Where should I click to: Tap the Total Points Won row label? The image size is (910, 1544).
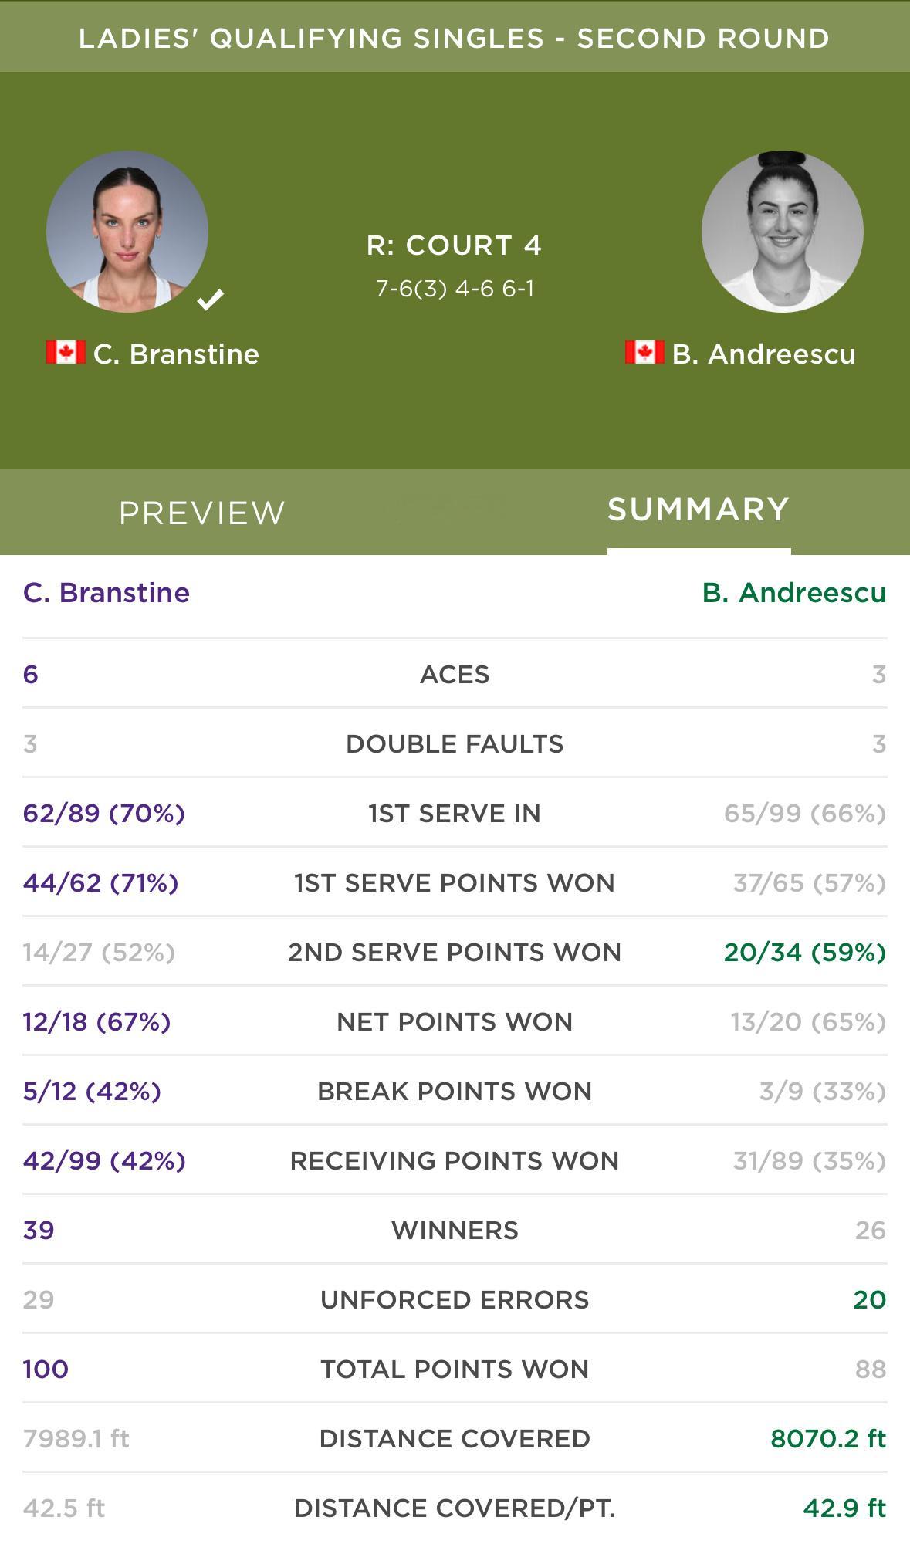tap(455, 1370)
